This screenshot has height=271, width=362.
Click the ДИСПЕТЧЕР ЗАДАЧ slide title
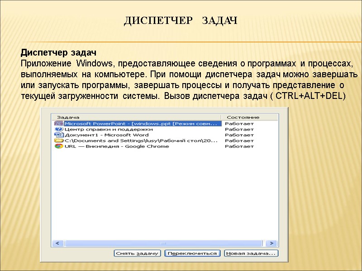coord(181,20)
